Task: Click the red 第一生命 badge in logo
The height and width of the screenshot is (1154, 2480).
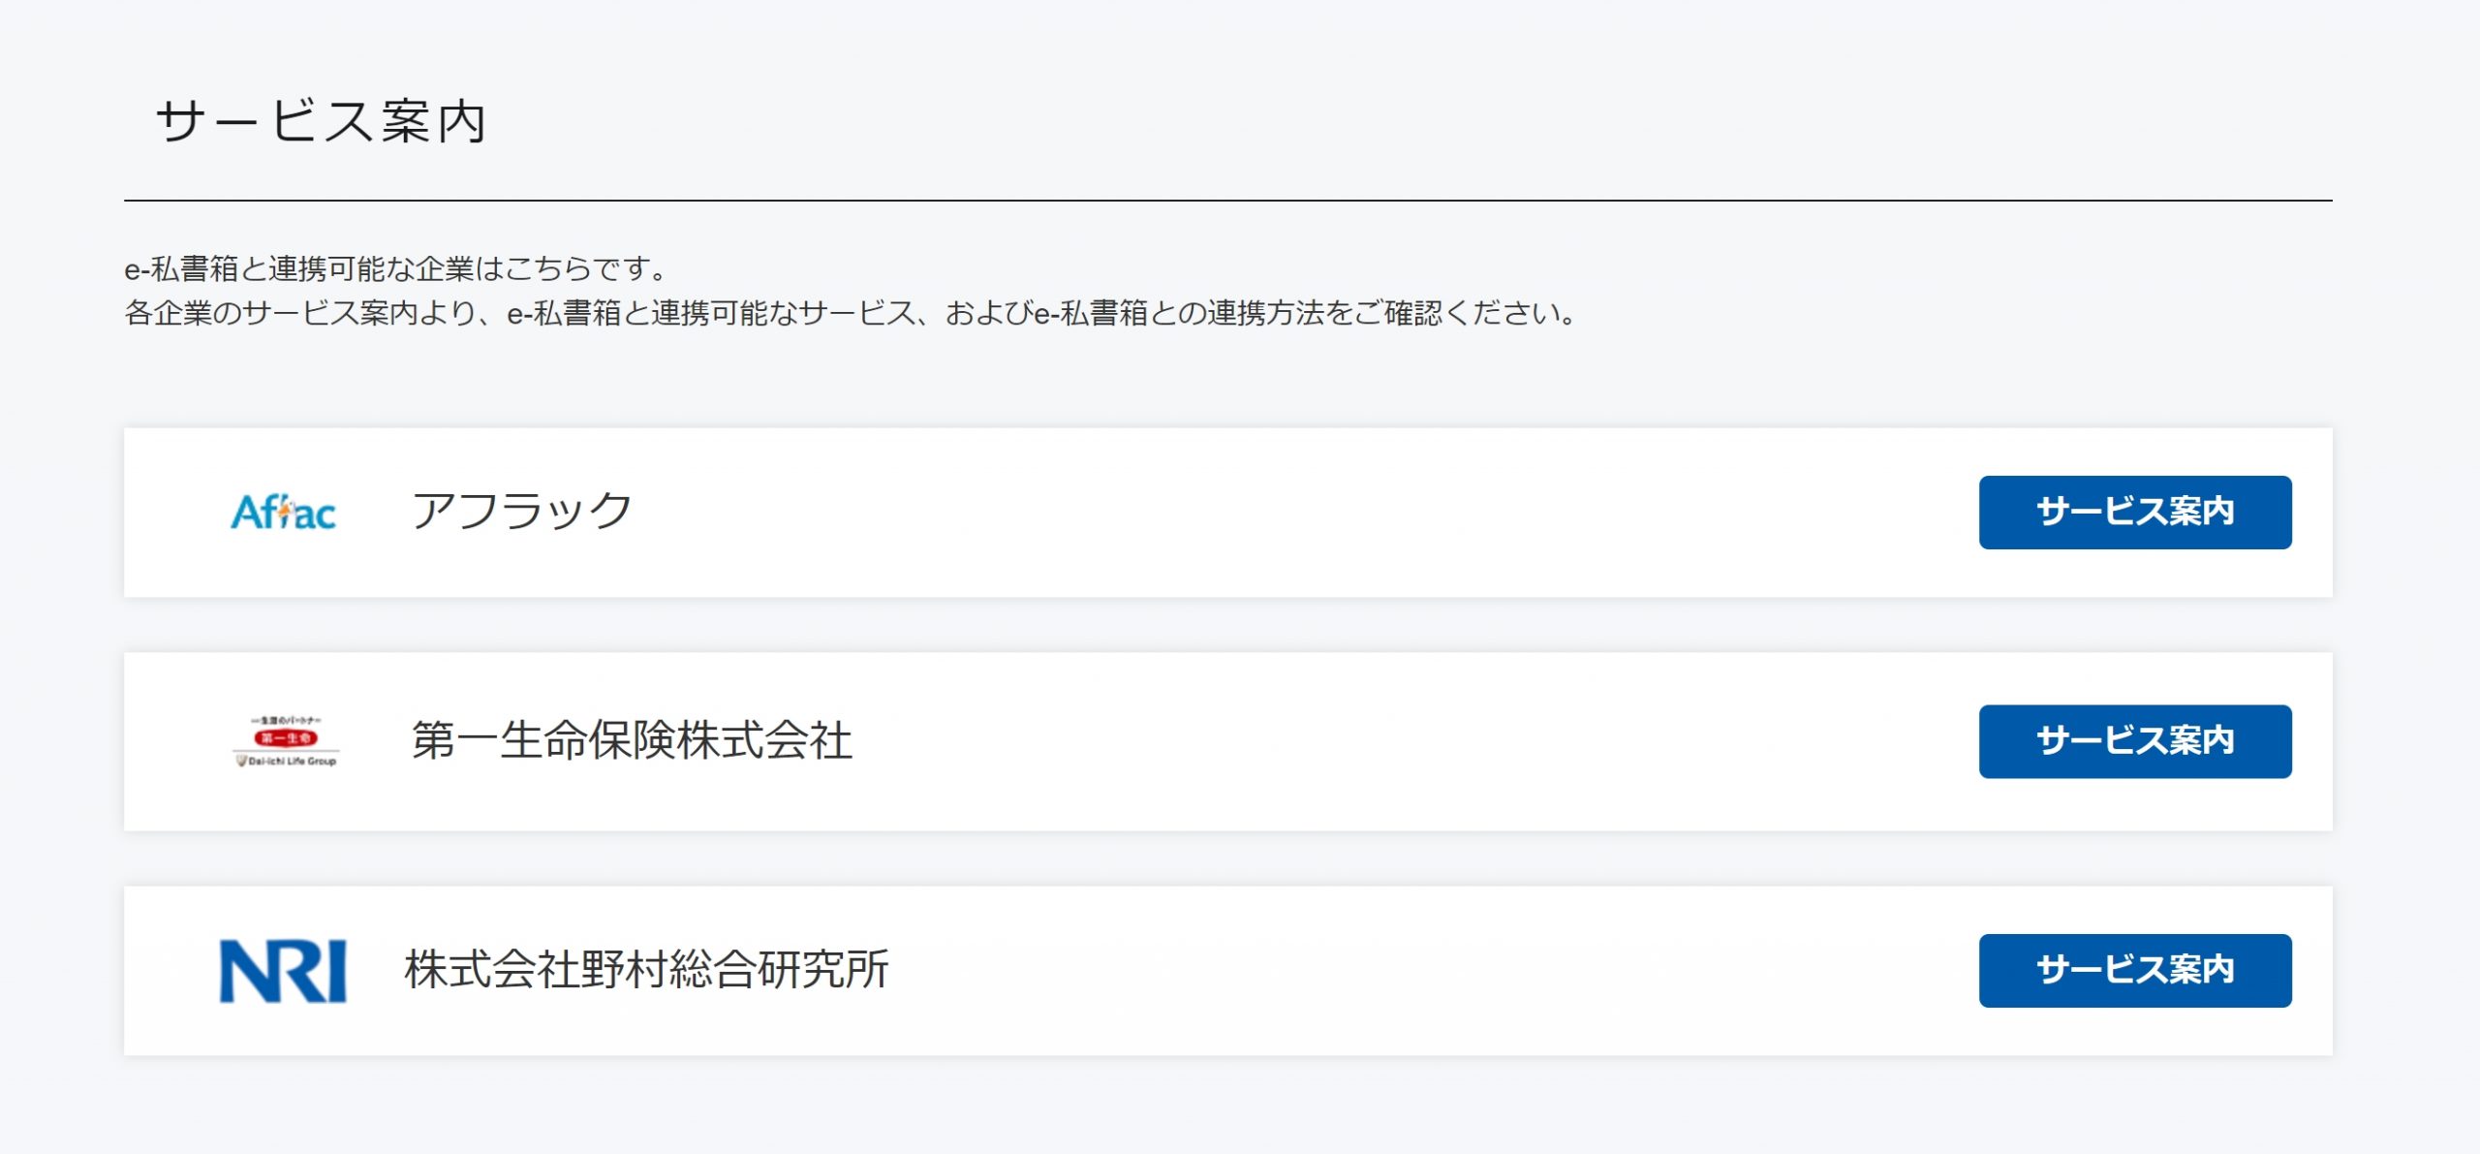Action: (286, 738)
